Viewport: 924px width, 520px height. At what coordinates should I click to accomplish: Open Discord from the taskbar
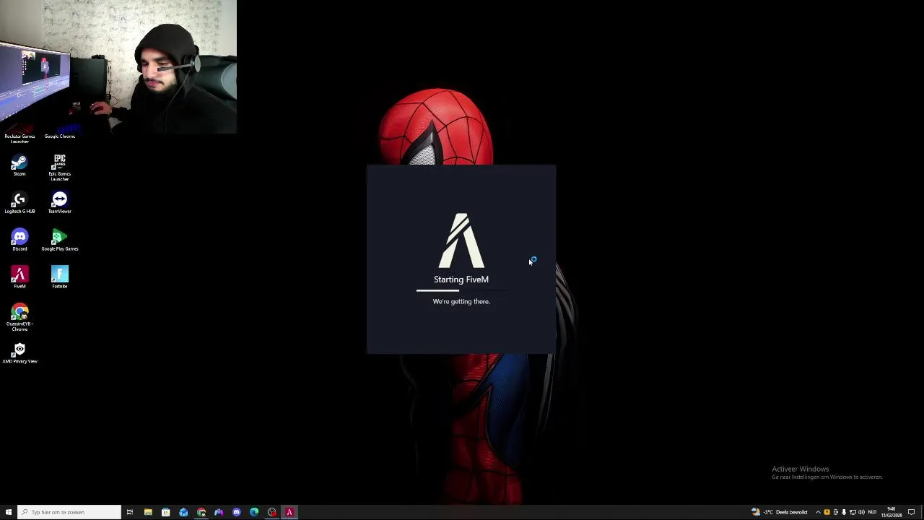tap(237, 512)
